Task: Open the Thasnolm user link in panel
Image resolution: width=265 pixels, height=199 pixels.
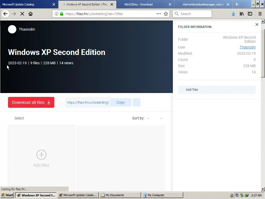Action: coord(248,47)
